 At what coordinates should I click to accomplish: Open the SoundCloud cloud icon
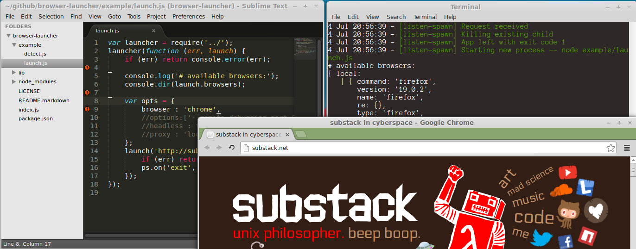(561, 190)
